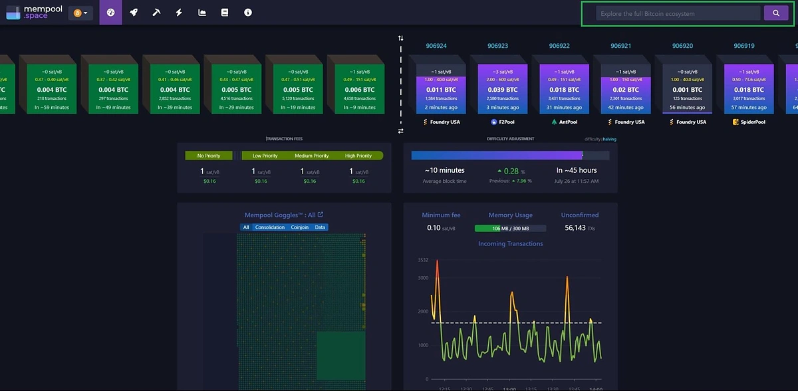This screenshot has width=798, height=391.
Task: Switch difficulty panel to halving view
Action: (x=610, y=139)
